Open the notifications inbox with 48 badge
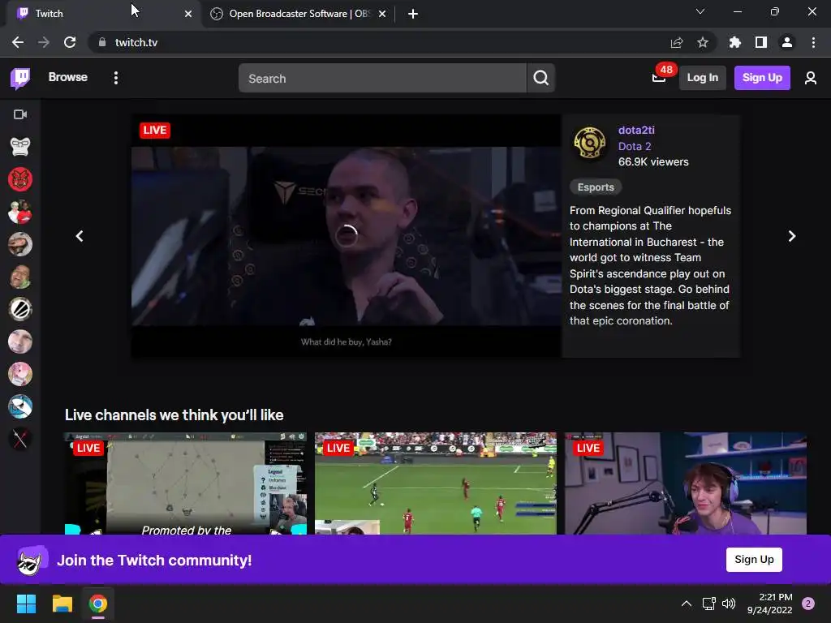Viewport: 831px width, 623px height. point(660,76)
